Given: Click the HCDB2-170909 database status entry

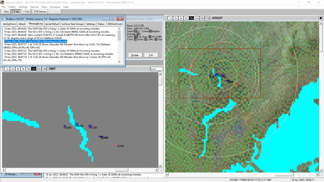Looking at the screenshot, I should point(250,180).
